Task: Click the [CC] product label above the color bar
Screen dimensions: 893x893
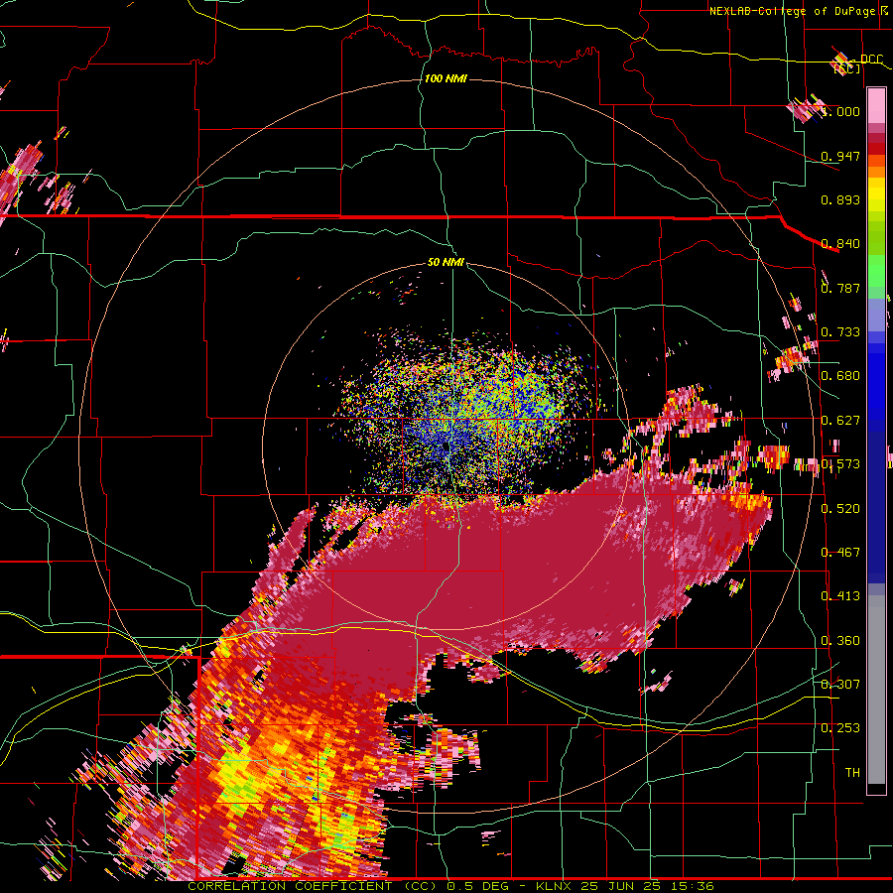Action: [x=847, y=69]
